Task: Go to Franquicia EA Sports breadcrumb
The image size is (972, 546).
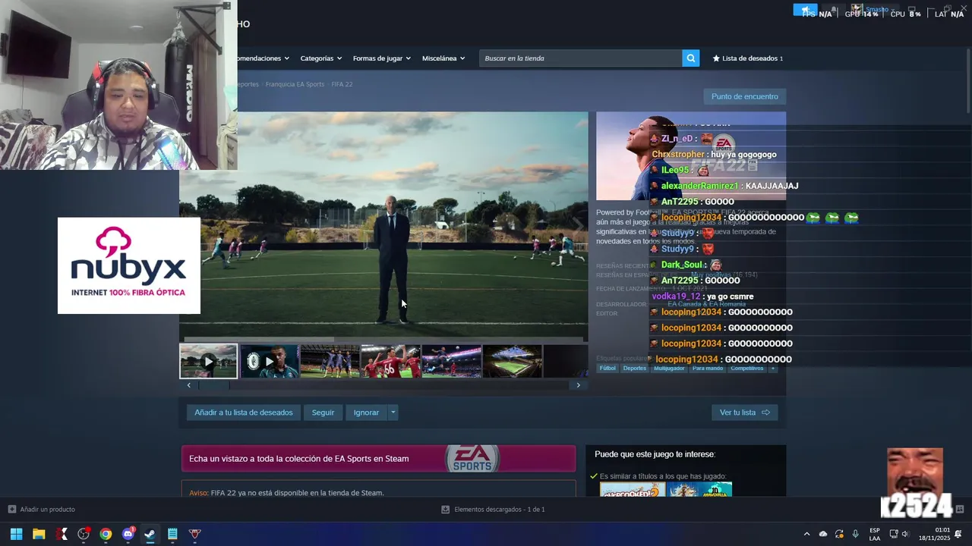Action: tap(295, 84)
